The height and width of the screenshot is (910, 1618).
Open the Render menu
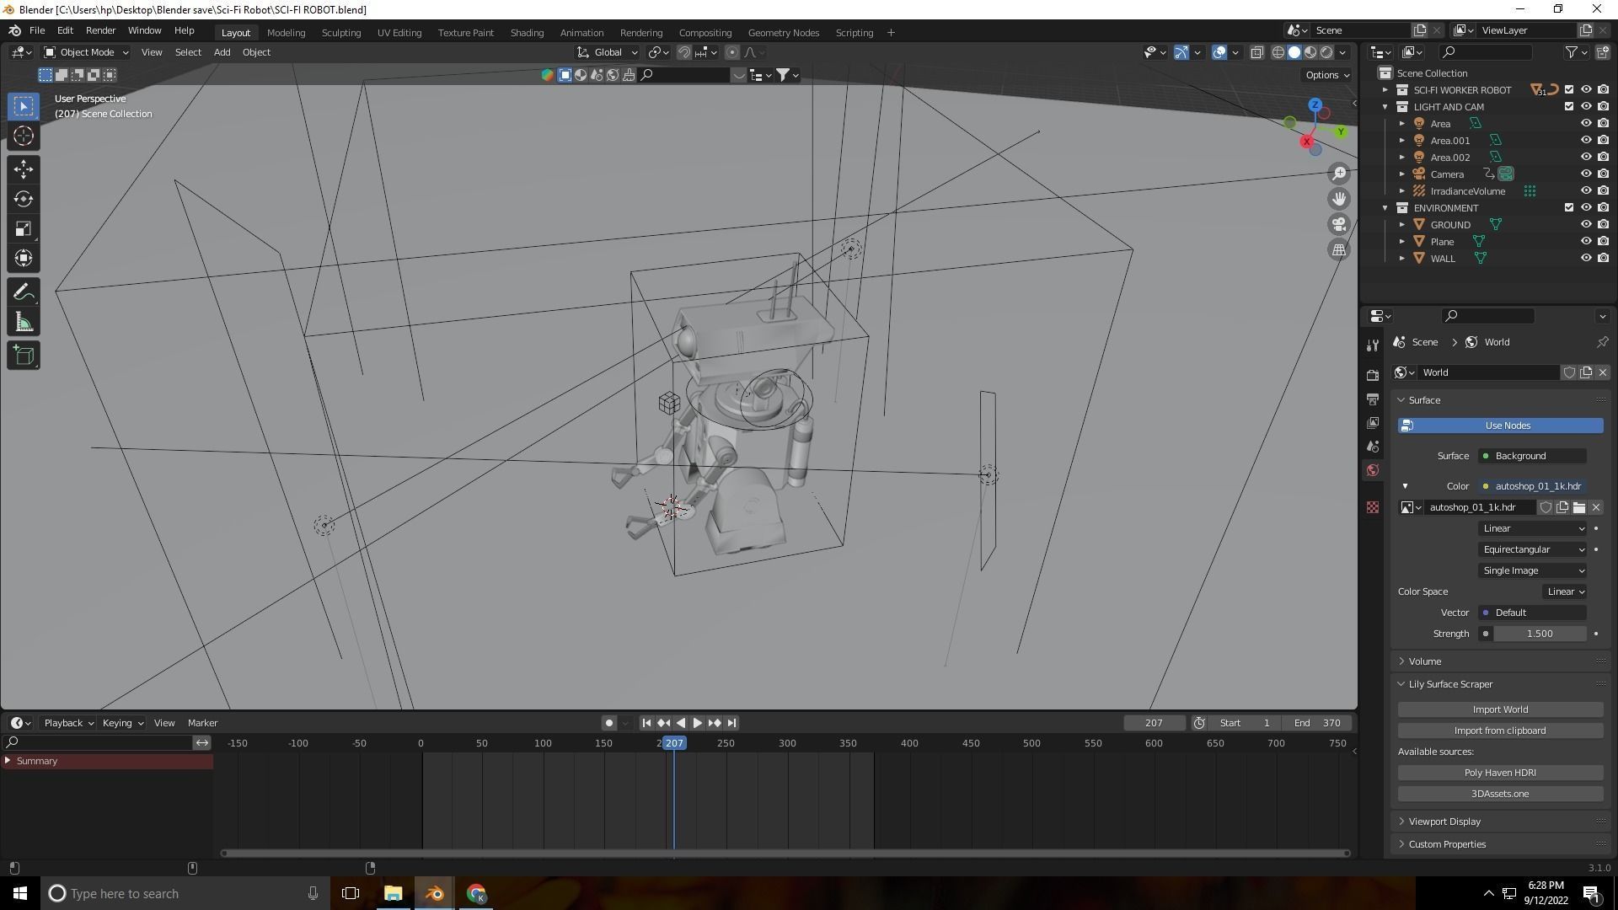(x=100, y=30)
